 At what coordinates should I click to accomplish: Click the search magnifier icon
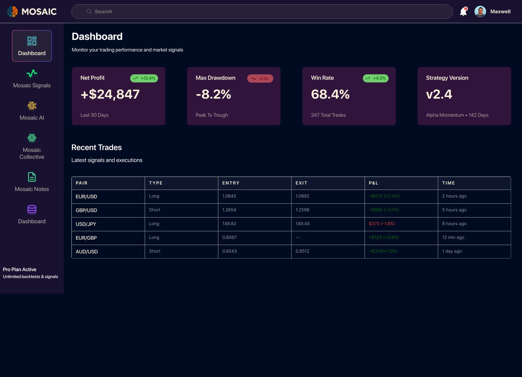89,11
